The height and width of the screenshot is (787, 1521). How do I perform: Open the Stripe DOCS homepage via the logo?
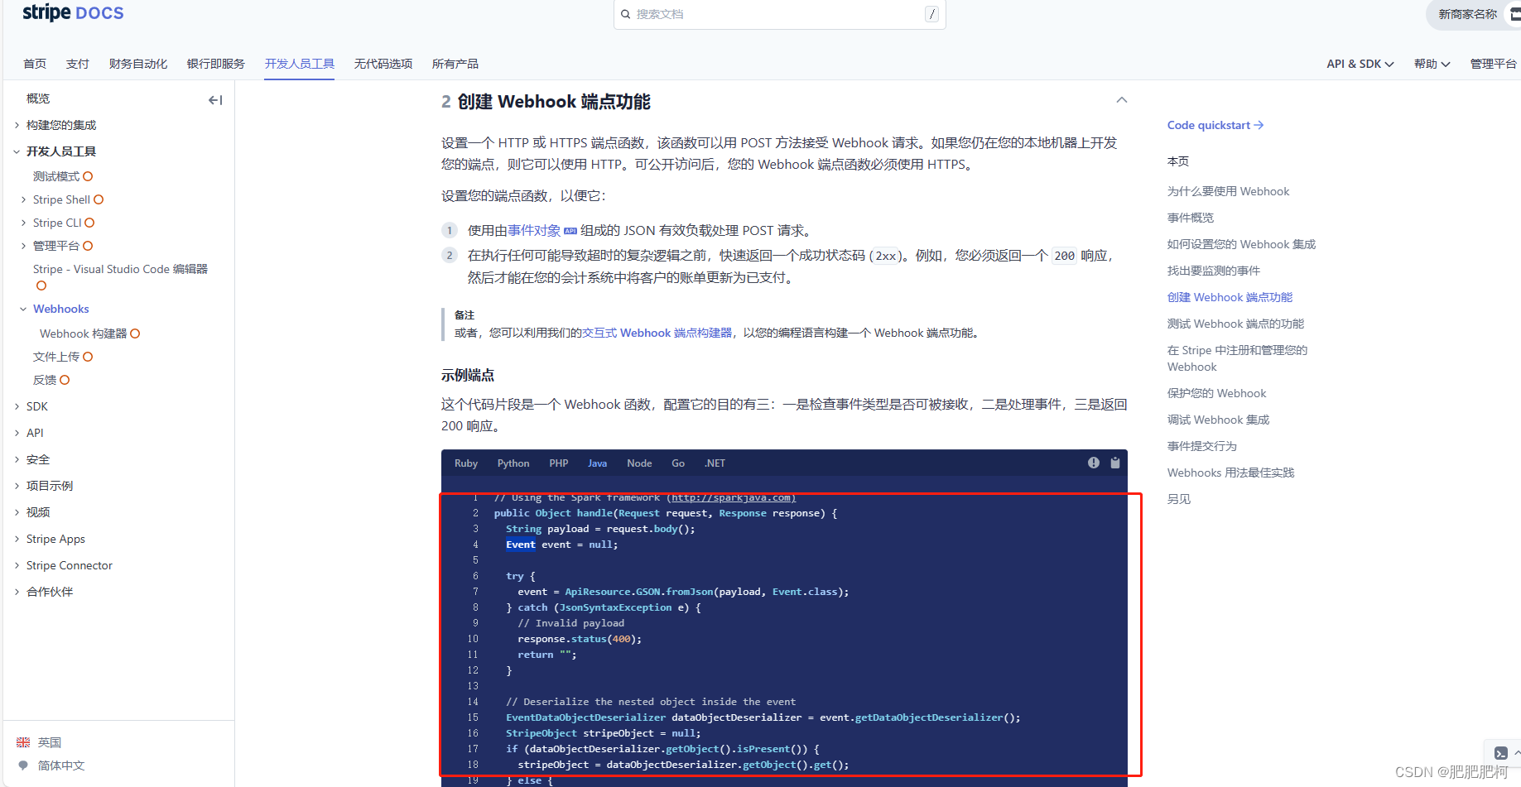[71, 13]
